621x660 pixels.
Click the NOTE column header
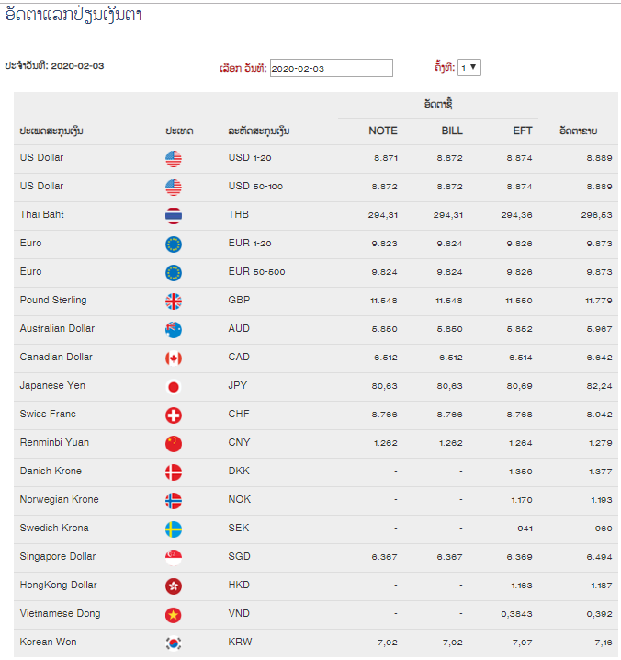pyautogui.click(x=383, y=131)
